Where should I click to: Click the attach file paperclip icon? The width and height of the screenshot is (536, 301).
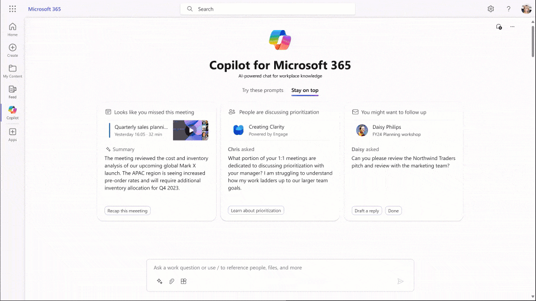pyautogui.click(x=172, y=281)
